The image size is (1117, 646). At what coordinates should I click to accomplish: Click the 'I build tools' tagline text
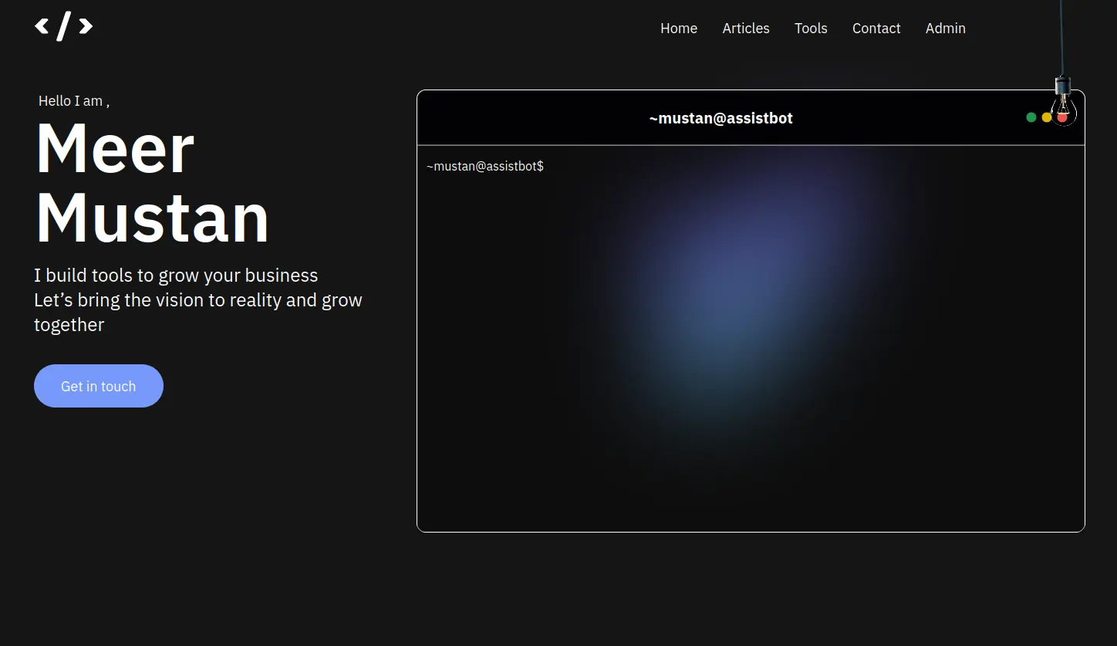(x=176, y=276)
